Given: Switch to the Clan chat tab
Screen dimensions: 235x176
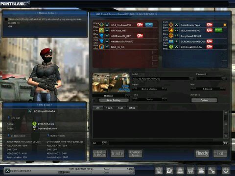Looking at the screenshot, I should click(120, 108).
